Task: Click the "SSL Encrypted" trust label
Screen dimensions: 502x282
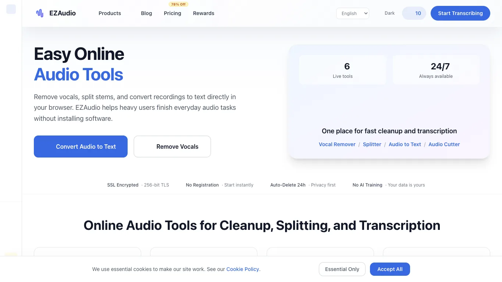Action: [123, 185]
